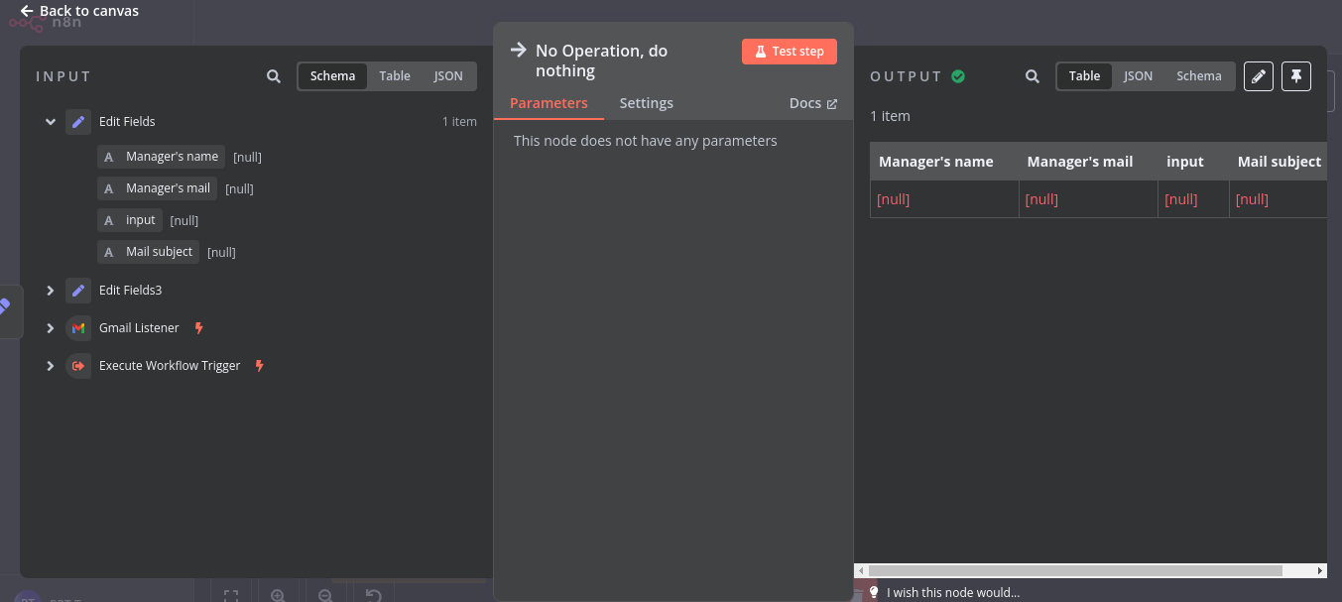
Task: Click the Gmail Listener label
Action: [x=139, y=328]
